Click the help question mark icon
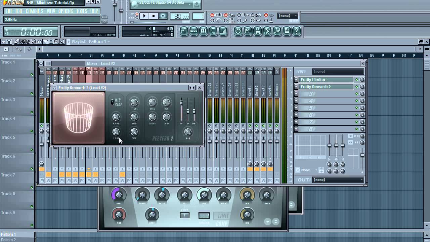 [296, 31]
